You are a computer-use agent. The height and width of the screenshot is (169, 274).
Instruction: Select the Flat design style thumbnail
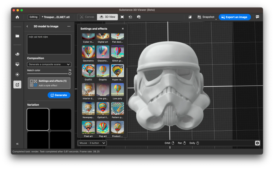pyautogui.click(x=117, y=36)
